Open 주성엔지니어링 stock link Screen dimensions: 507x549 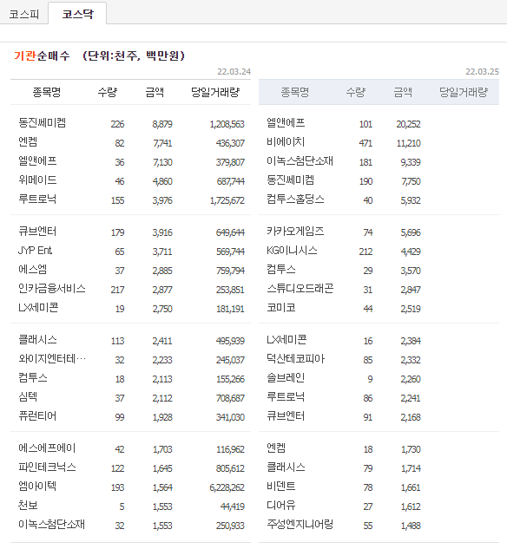(300, 524)
